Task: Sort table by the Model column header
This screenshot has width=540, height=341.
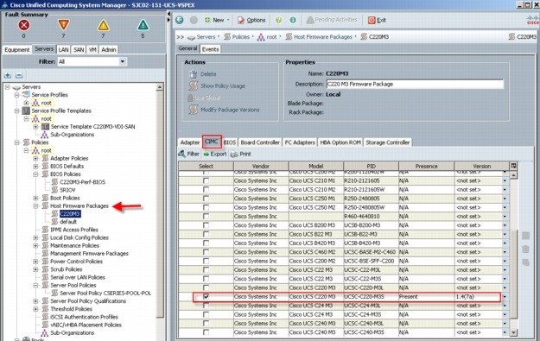Action: (316, 166)
